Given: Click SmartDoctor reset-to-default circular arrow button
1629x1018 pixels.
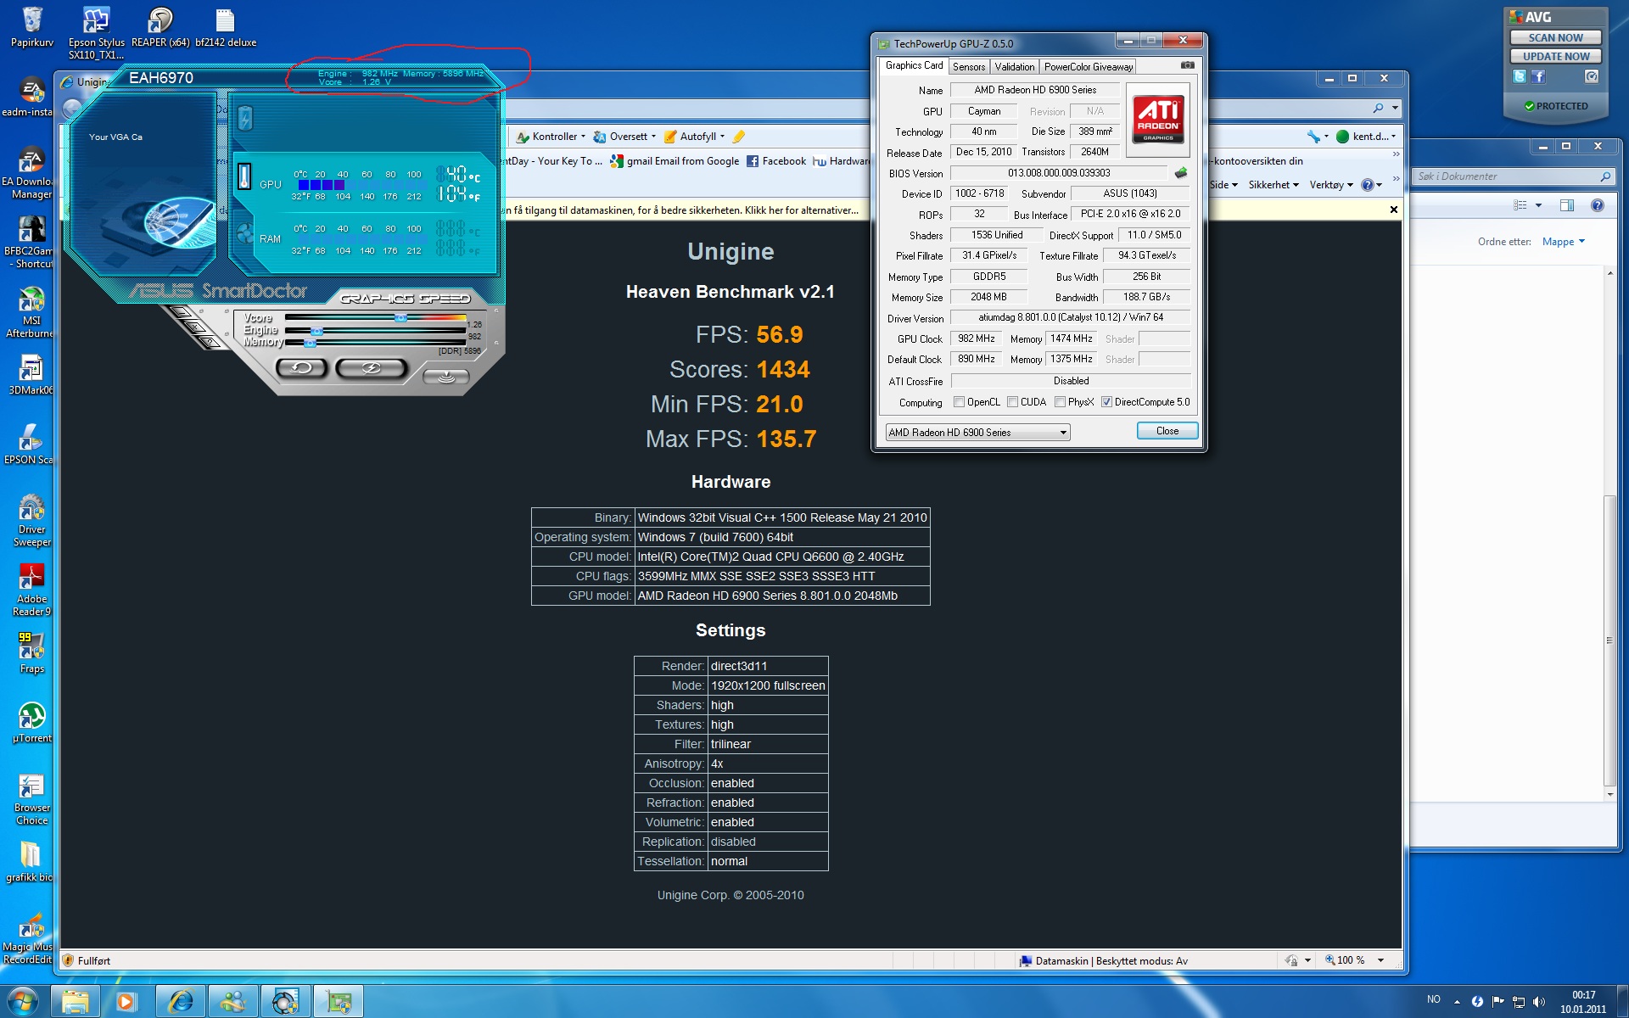Looking at the screenshot, I should pos(301,367).
